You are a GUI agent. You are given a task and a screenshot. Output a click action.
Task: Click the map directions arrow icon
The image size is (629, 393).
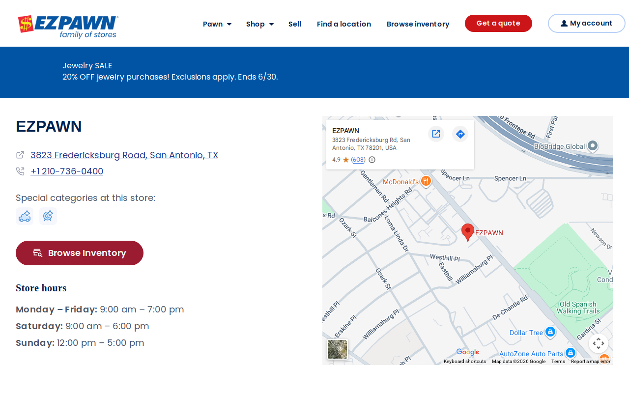(x=460, y=134)
